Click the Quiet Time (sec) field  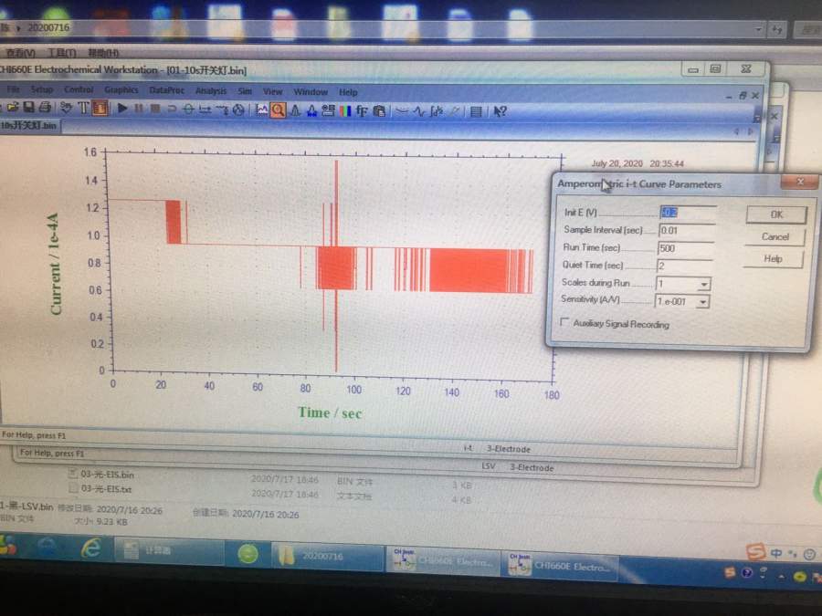click(x=684, y=266)
